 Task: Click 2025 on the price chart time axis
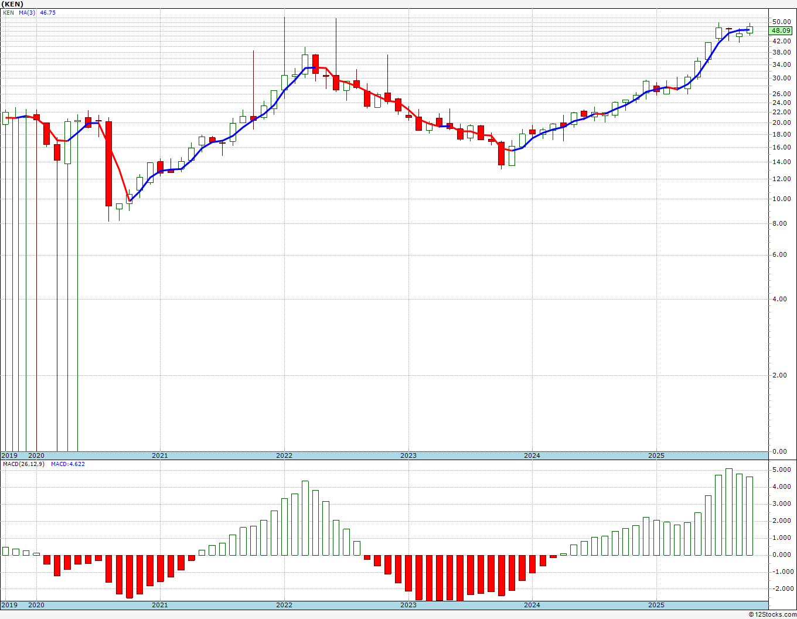click(x=656, y=455)
